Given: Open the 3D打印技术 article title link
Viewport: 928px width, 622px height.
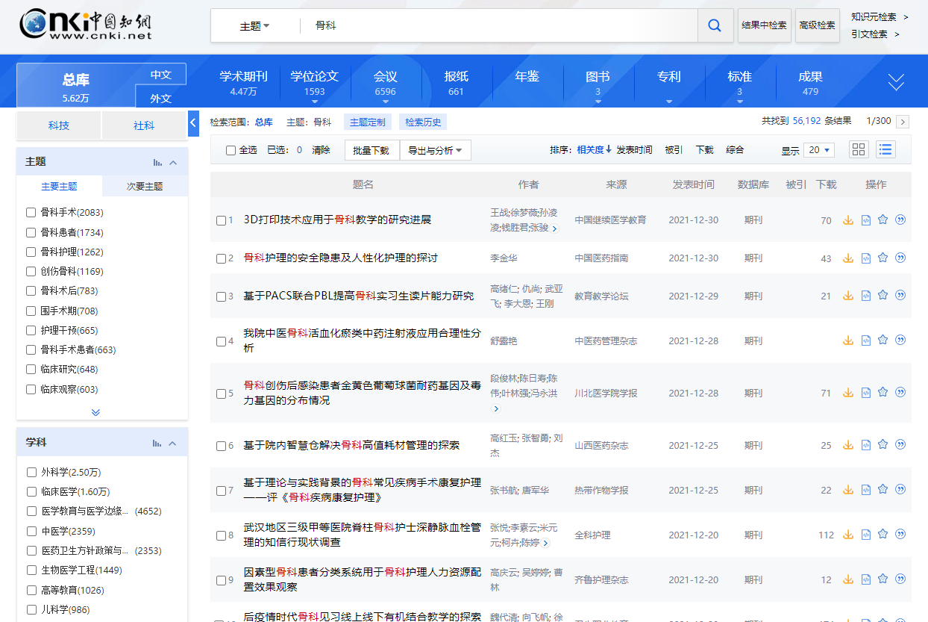Looking at the screenshot, I should (337, 220).
